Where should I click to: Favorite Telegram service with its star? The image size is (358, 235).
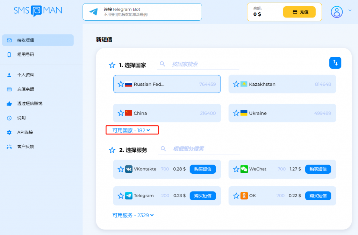tap(121, 196)
